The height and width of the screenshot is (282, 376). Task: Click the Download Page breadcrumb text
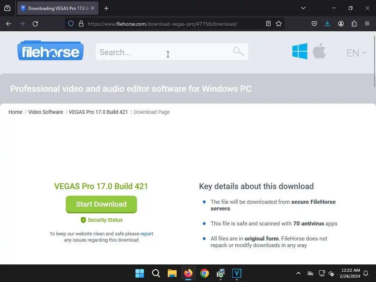[x=152, y=112]
